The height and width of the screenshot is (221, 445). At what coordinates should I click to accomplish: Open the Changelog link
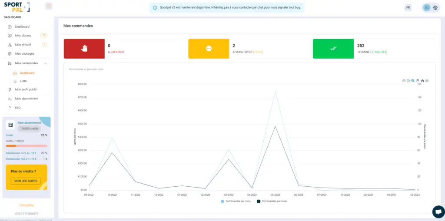click(27, 205)
